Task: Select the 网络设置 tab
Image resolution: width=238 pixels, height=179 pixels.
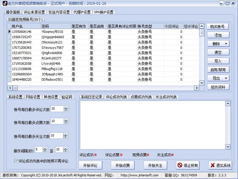Action: pos(33,97)
